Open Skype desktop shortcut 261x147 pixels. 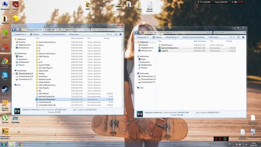5,76
